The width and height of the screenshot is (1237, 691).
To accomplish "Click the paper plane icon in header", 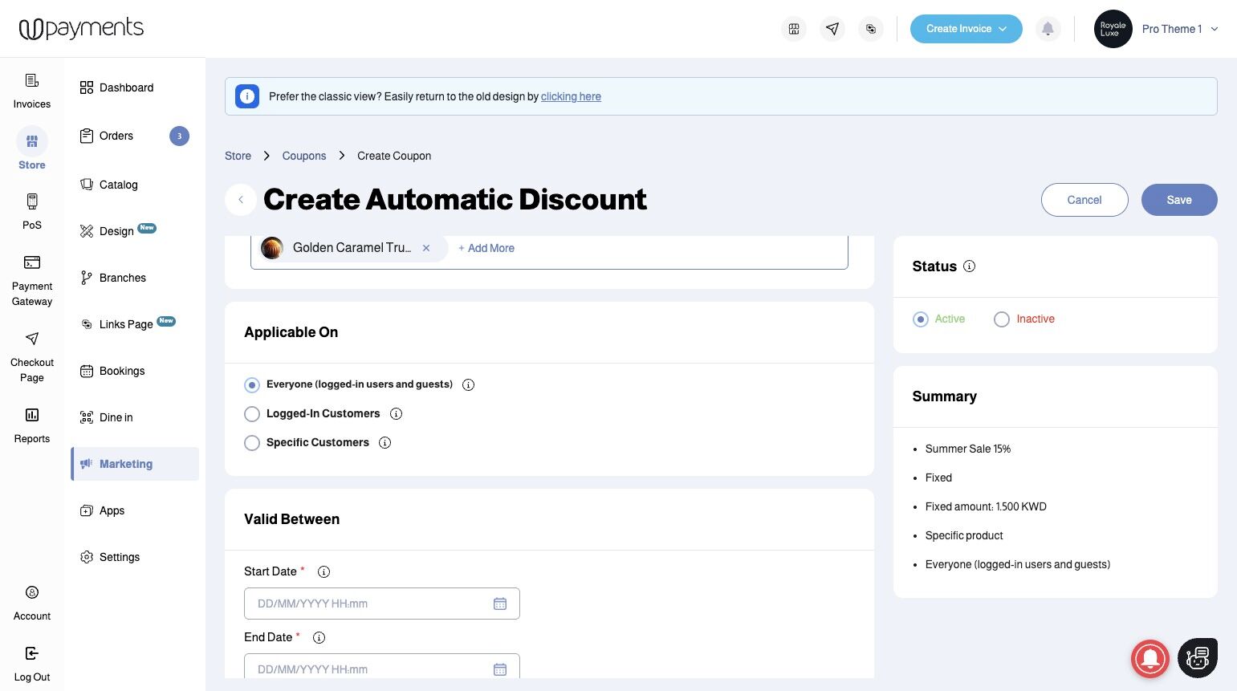I will click(x=832, y=29).
